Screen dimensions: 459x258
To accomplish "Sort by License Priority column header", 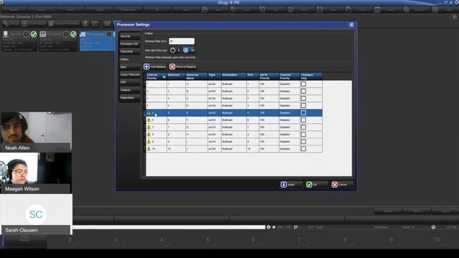I will click(156, 77).
